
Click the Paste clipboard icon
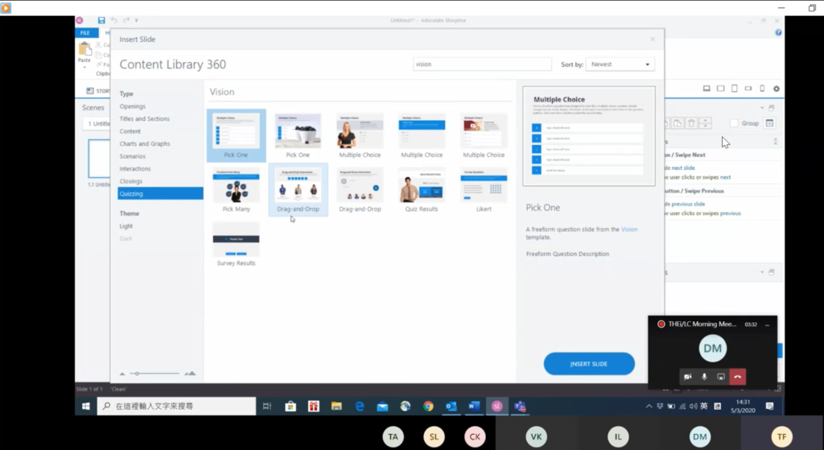click(x=84, y=49)
